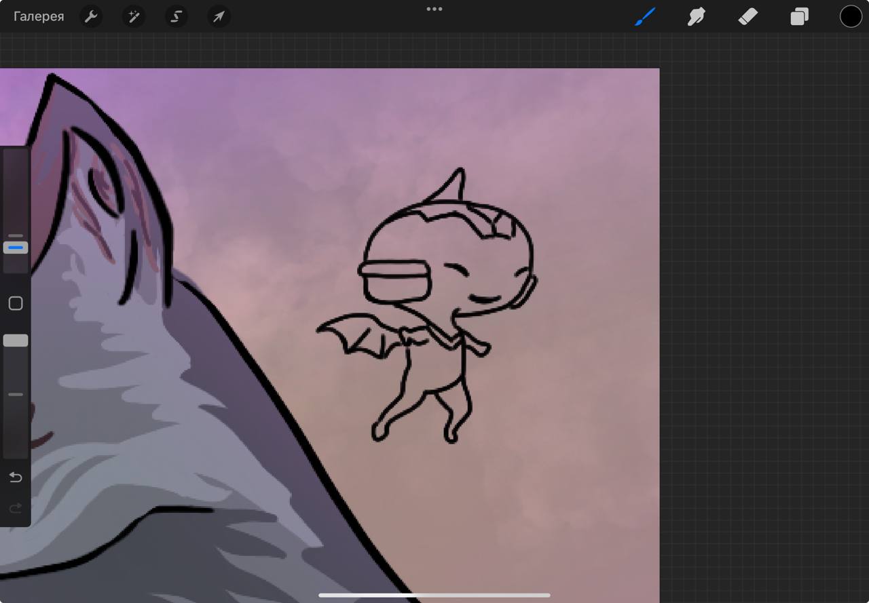Redo the last undone action
The image size is (869, 603).
click(x=16, y=508)
